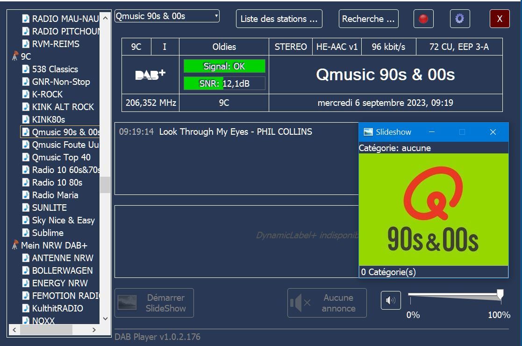Minimize the Slideshow window
522x346 pixels.
coord(432,132)
